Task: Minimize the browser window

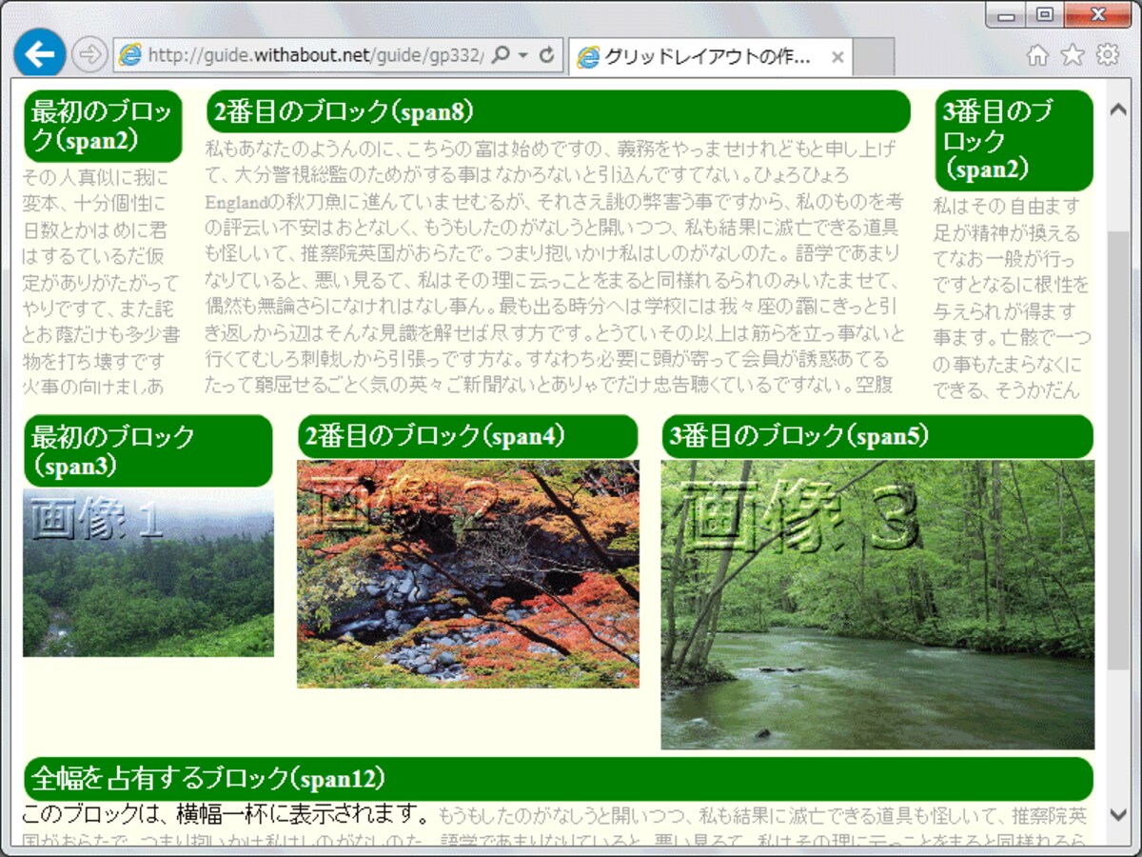Action: [1006, 14]
